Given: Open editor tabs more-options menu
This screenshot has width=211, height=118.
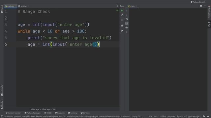Looking at the screenshot, I should (x=117, y=6).
